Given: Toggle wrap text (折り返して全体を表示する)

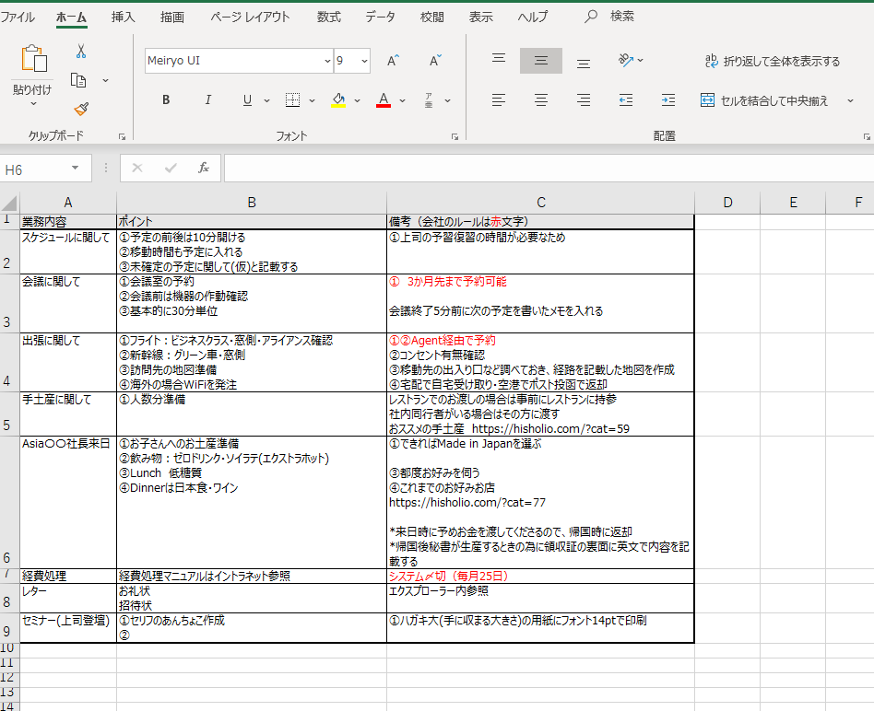Looking at the screenshot, I should 773,62.
